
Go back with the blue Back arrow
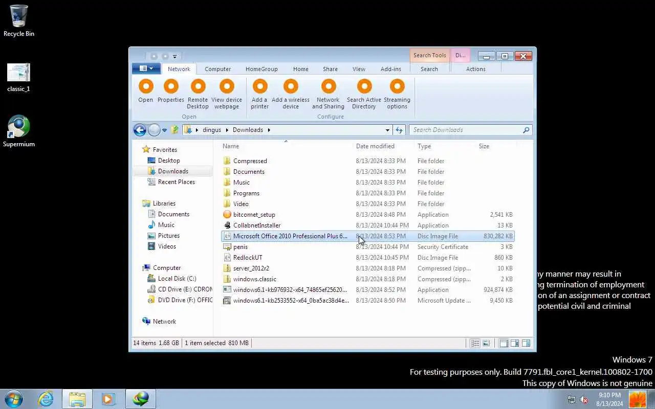(x=140, y=130)
